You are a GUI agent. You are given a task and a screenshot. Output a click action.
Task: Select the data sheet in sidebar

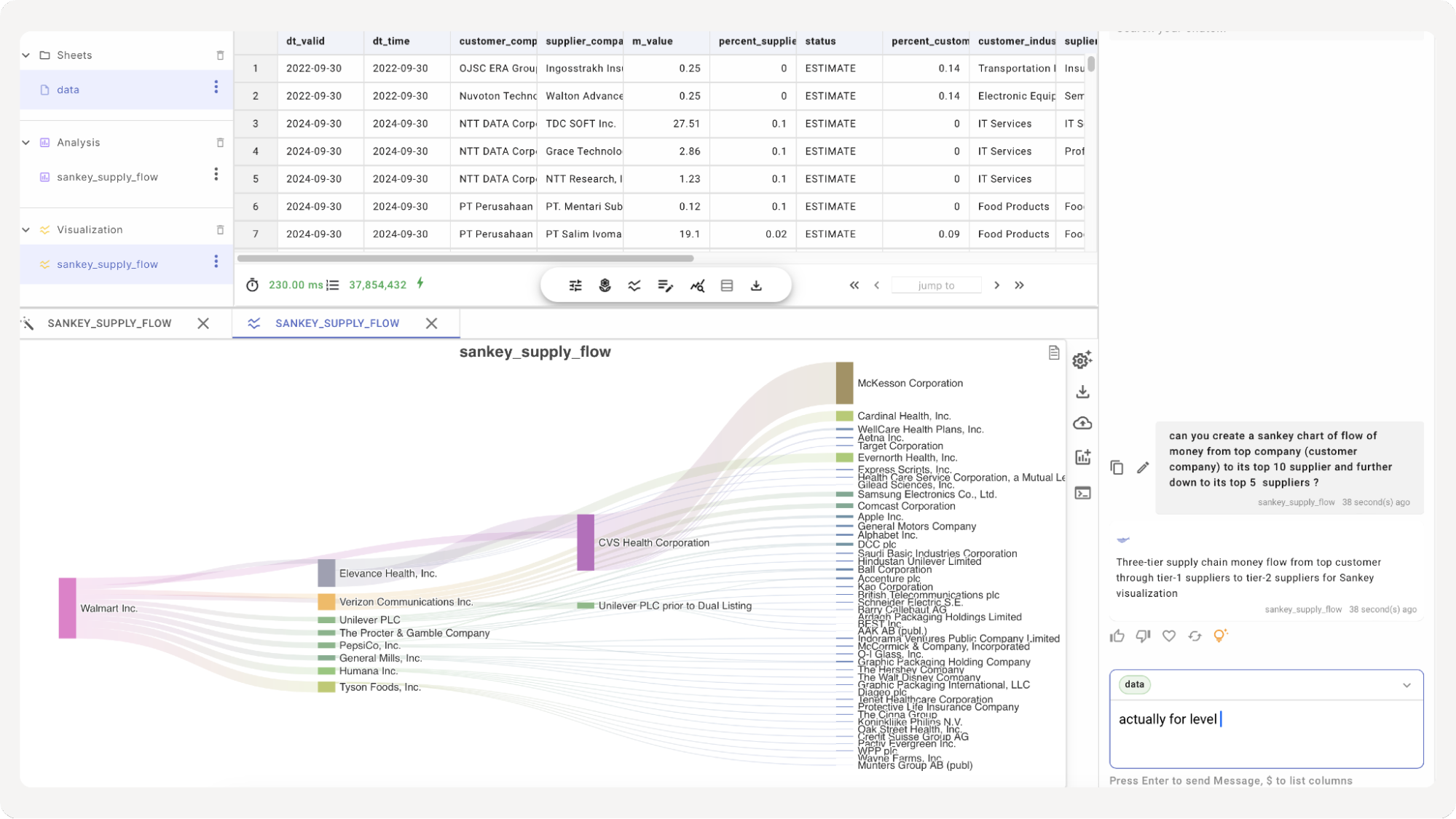126,90
